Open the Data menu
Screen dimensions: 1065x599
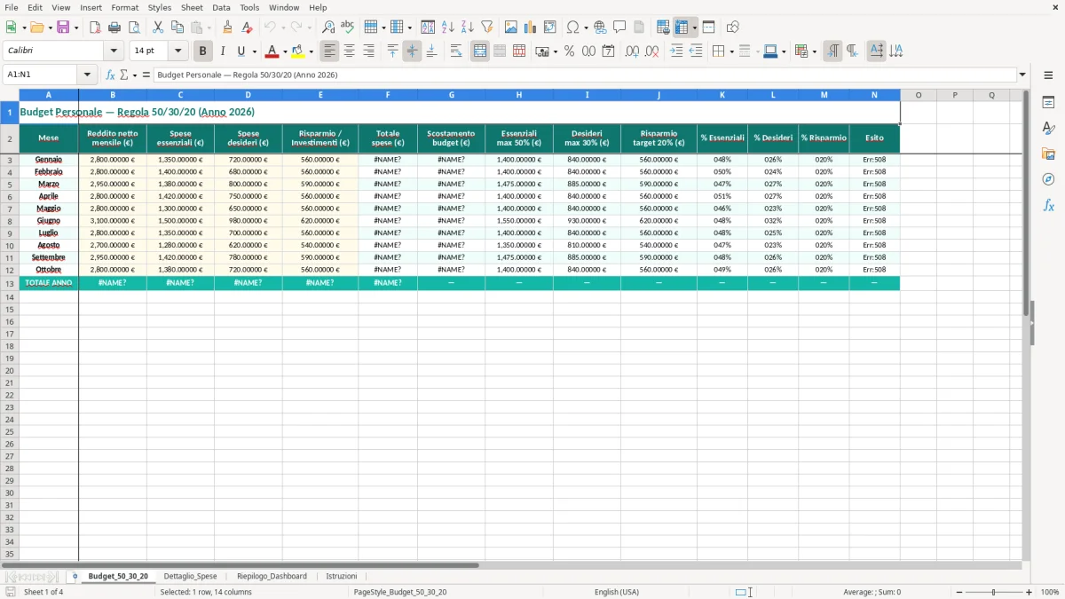coord(221,7)
